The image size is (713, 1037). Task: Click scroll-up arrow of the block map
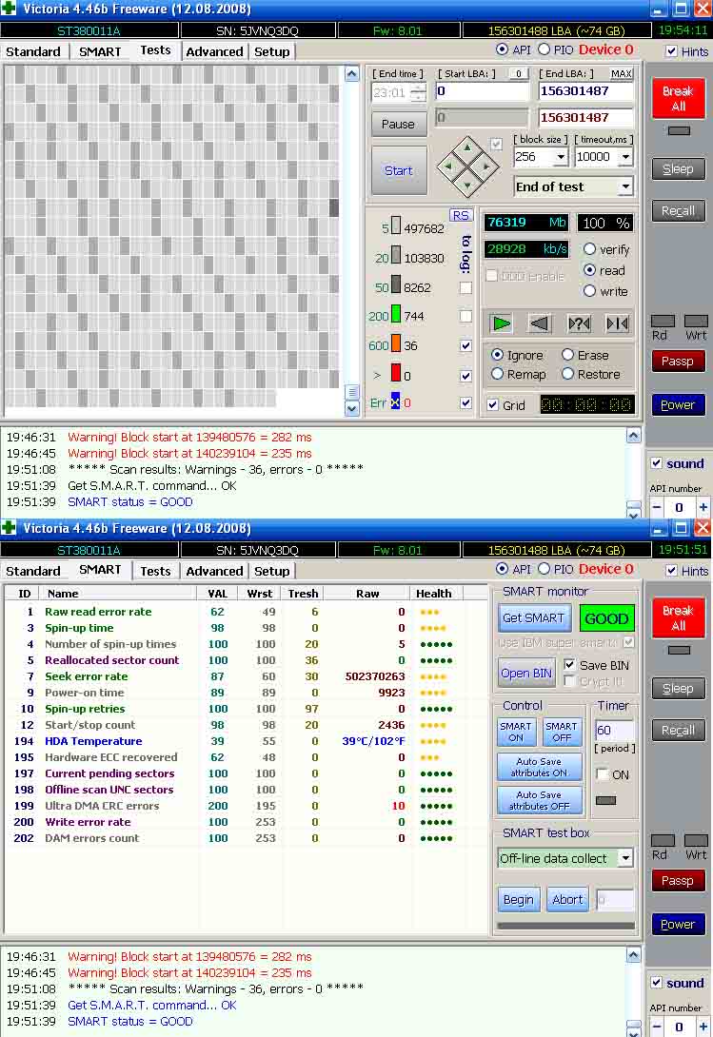click(352, 73)
